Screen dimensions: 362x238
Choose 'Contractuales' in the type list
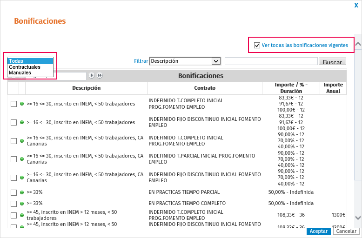[30, 67]
